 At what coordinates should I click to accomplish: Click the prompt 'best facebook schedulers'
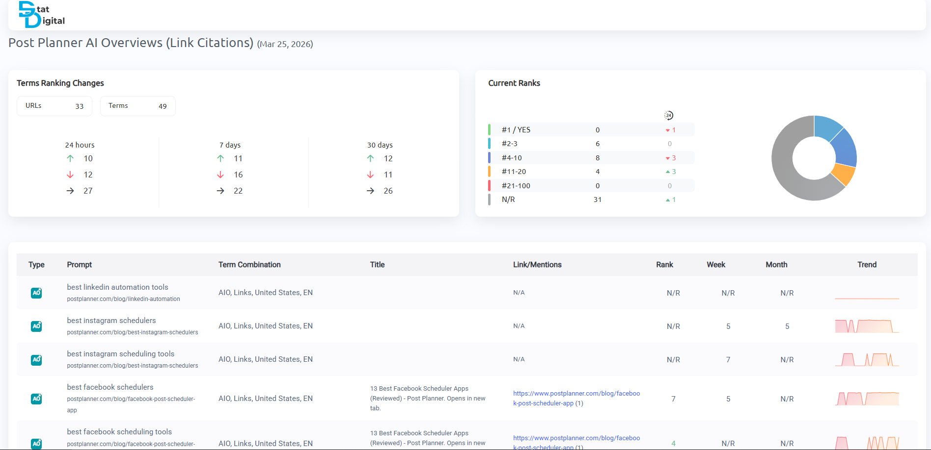(110, 387)
